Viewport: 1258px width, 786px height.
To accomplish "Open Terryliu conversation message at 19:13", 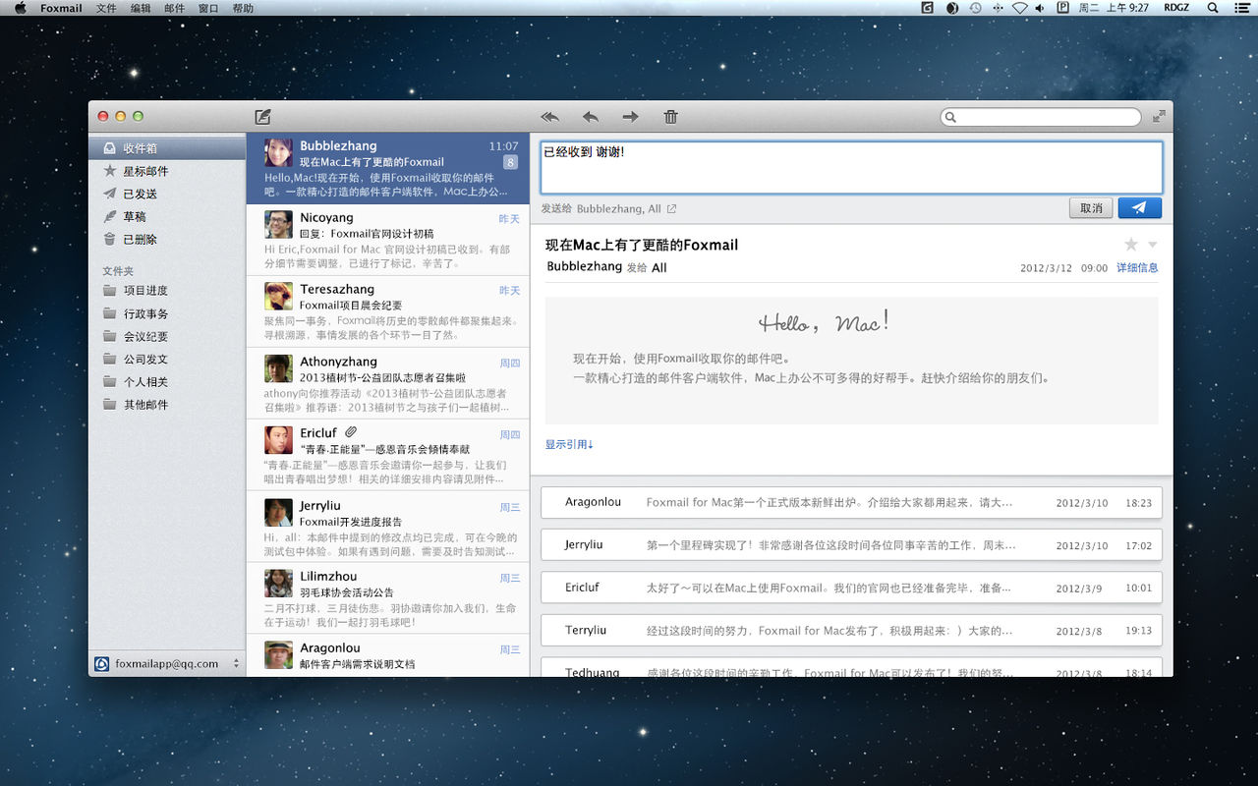I will pyautogui.click(x=851, y=630).
